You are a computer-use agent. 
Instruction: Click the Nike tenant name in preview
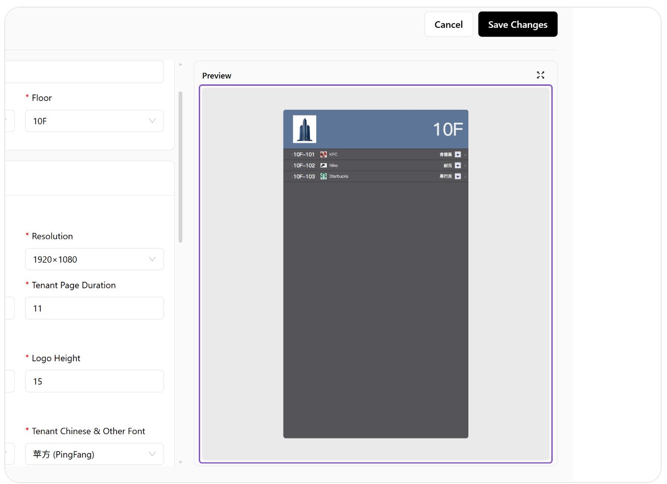(x=333, y=165)
